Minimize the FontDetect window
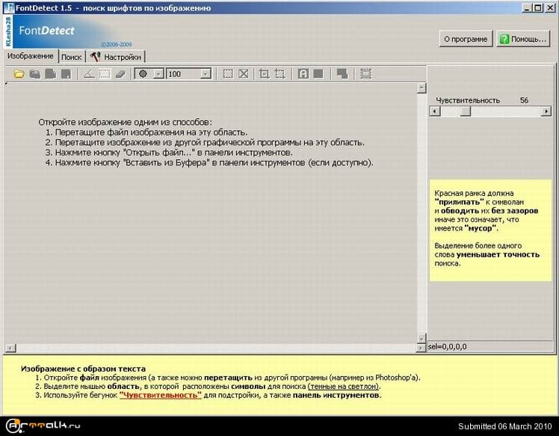Viewport: 559px width, 436px height. [x=528, y=7]
